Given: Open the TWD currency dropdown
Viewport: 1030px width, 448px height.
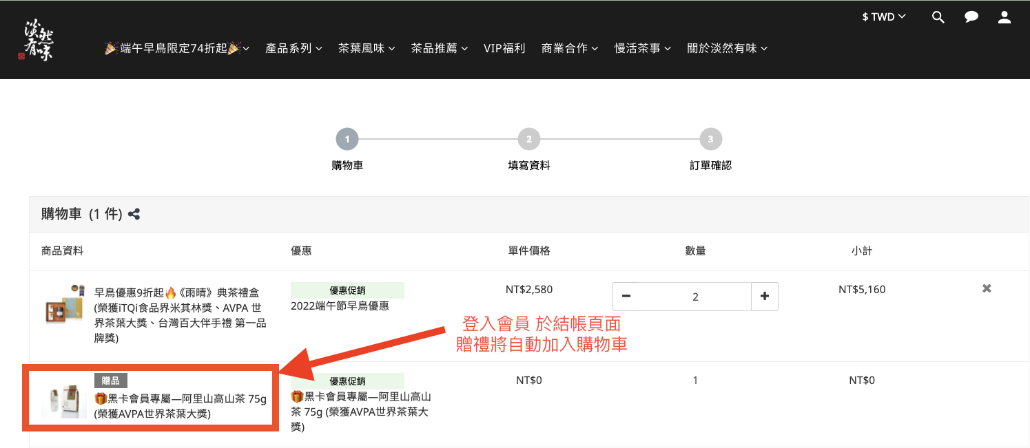Looking at the screenshot, I should 884,17.
